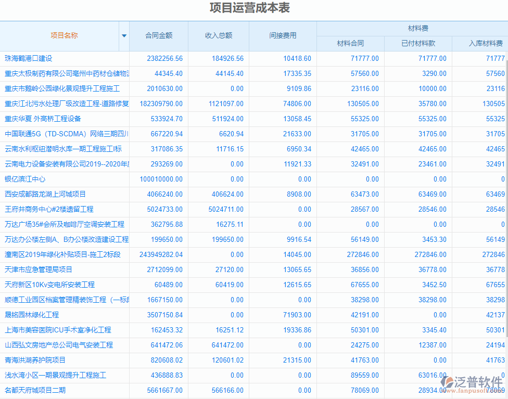Viewport: 508px width, 399px height.
Task: Click the 项目运营成本表 page title
Action: (249, 8)
